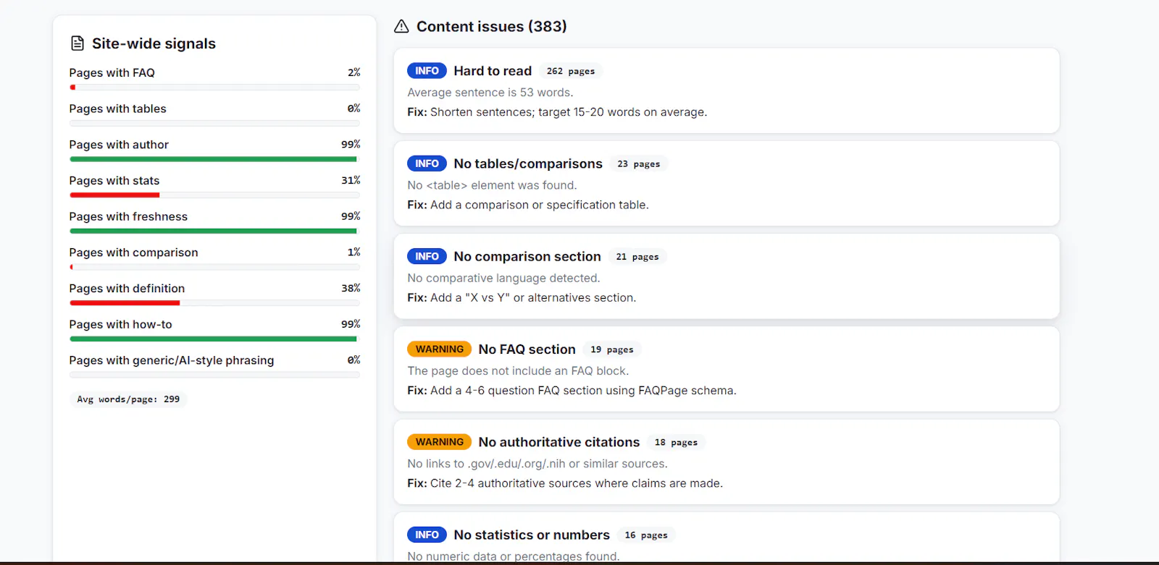Open the No FAQ section issue title
Image resolution: width=1159 pixels, height=565 pixels.
pyautogui.click(x=527, y=349)
